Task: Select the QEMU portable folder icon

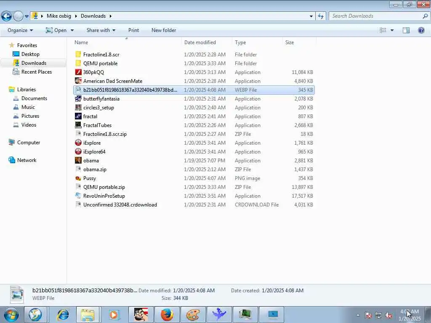Action: pyautogui.click(x=78, y=63)
